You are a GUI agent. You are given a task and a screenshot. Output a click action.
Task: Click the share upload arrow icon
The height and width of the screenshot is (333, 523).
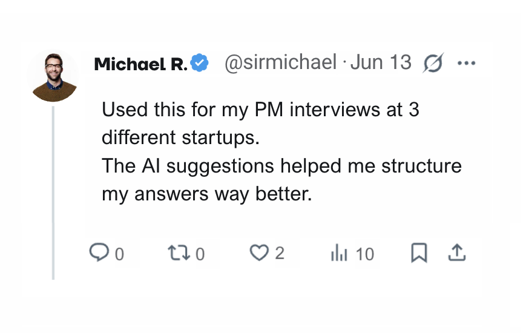(457, 253)
